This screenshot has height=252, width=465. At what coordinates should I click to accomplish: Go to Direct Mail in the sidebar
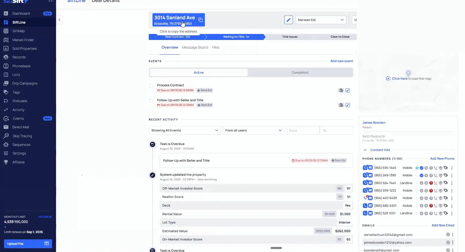(x=21, y=127)
